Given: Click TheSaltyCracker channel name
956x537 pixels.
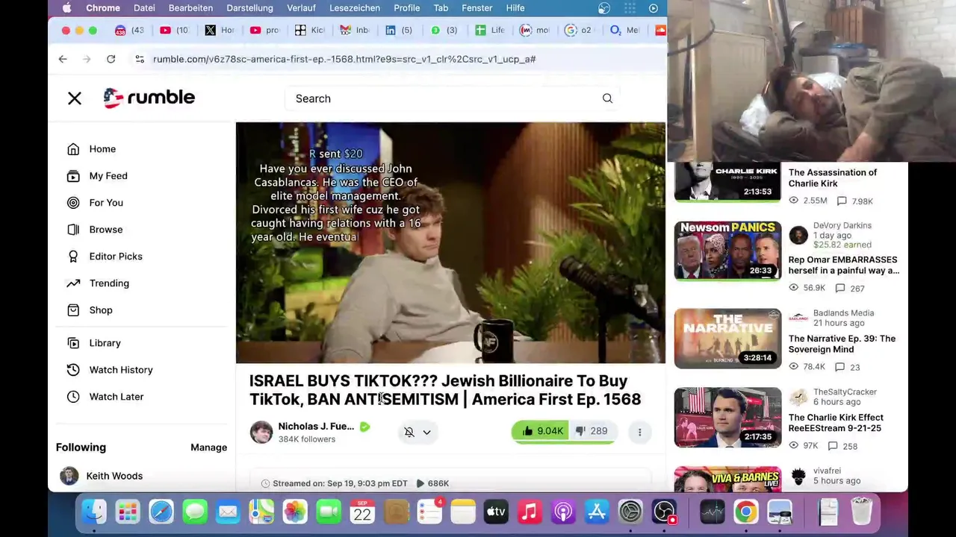Looking at the screenshot, I should click(845, 392).
